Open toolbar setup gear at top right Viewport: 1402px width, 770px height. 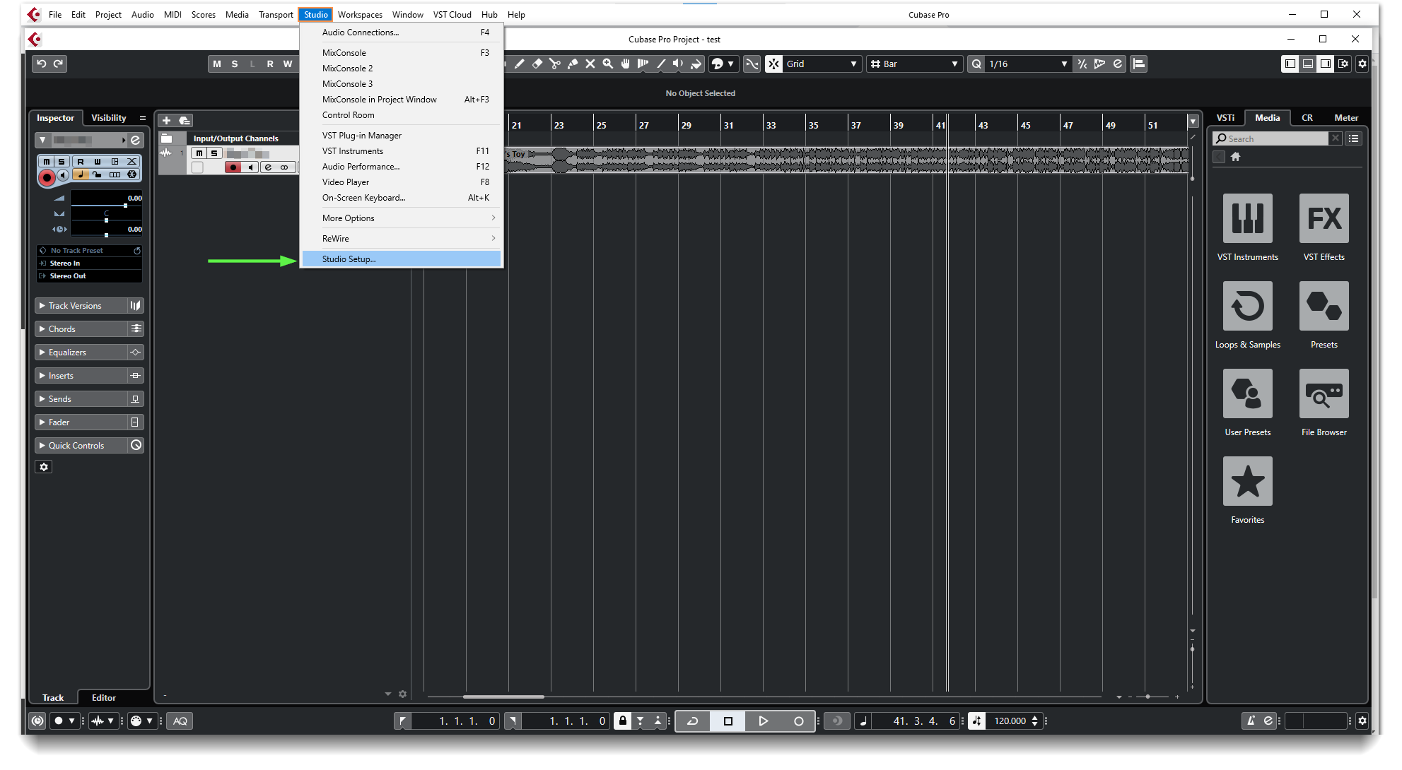(x=1362, y=64)
